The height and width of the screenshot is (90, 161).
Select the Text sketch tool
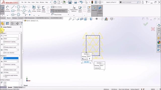pos(30,11)
